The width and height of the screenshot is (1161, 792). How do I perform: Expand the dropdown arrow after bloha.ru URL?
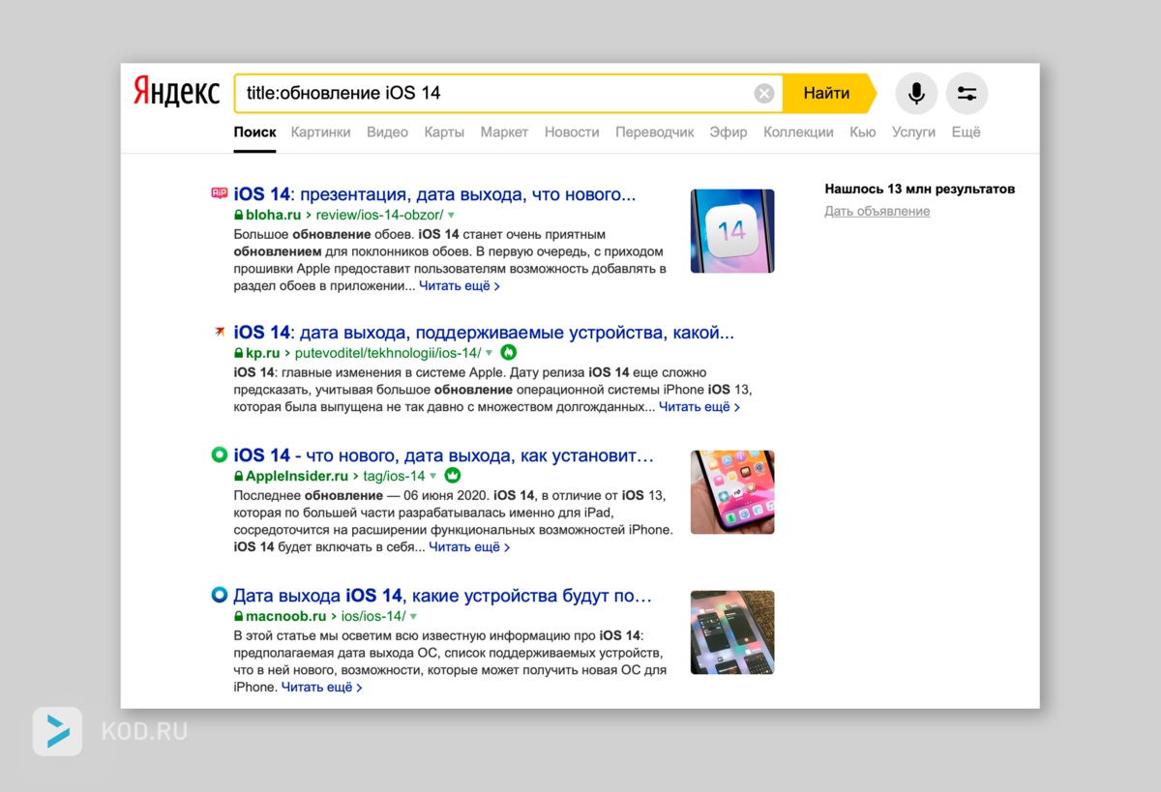[451, 216]
